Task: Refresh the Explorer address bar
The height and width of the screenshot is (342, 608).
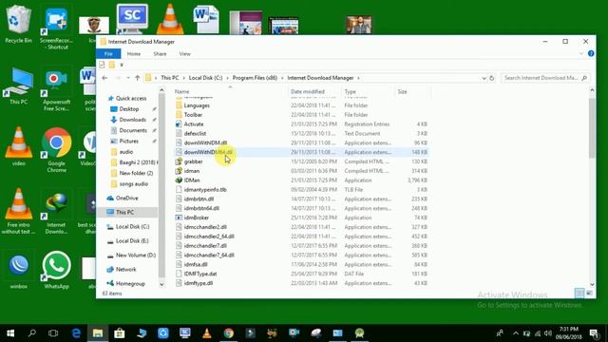Action: 492,78
